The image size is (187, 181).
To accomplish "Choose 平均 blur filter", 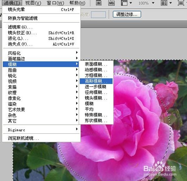I will pyautogui.click(x=96, y=109).
